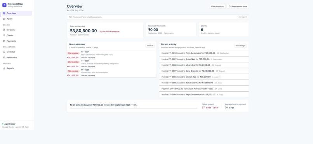313x144 pixels.
Task: Open the Agent page icon in sidebar
Action: pyautogui.click(x=4, y=19)
